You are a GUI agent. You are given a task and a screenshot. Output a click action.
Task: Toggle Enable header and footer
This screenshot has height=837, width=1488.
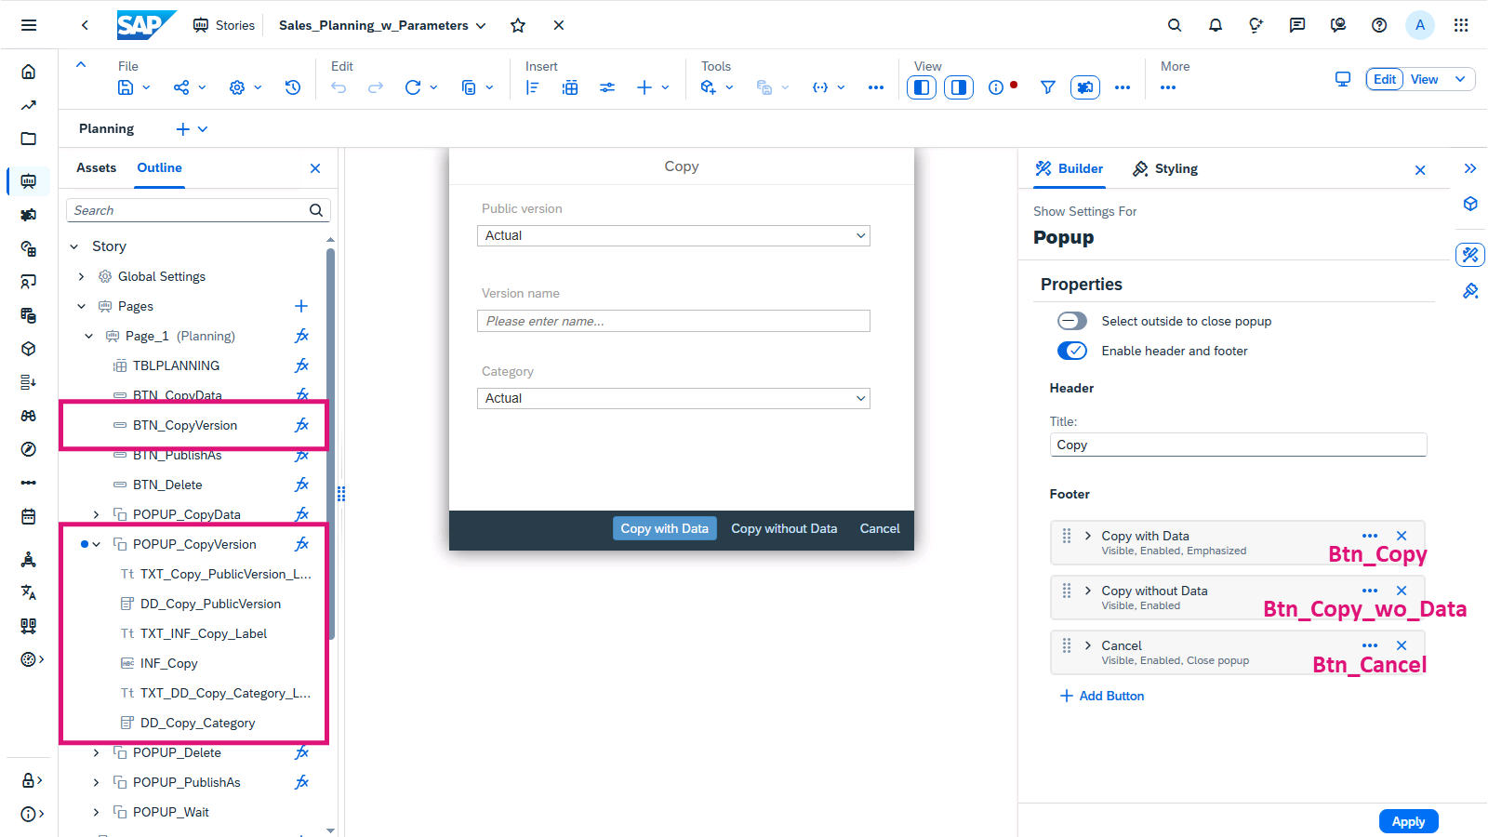point(1072,351)
